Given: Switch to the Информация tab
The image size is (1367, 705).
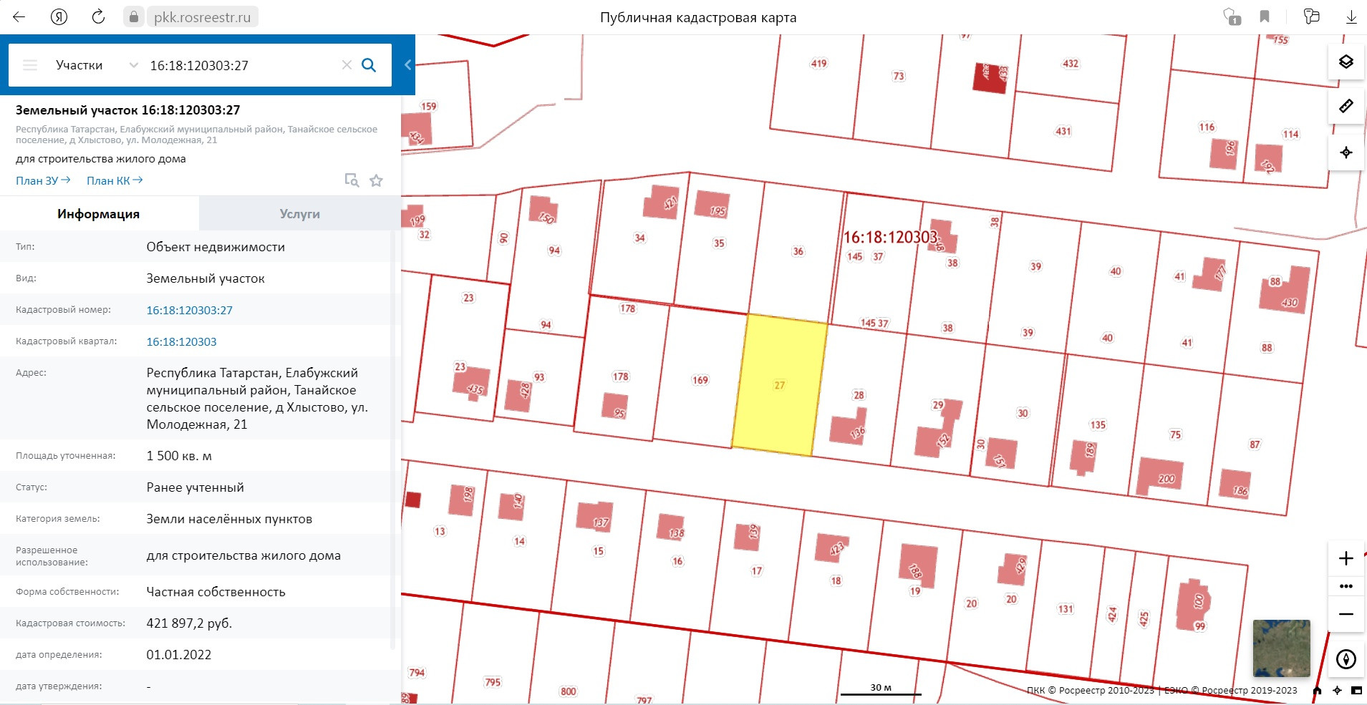Looking at the screenshot, I should click(99, 214).
